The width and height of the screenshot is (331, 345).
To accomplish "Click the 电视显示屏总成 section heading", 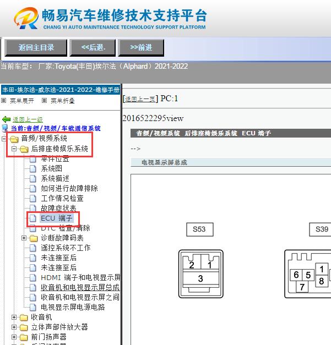I will 164,163.
